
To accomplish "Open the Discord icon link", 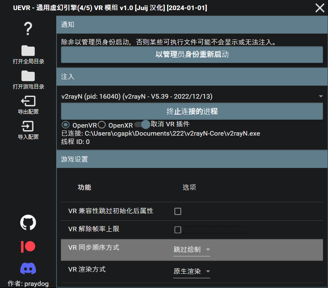I will coord(28,269).
